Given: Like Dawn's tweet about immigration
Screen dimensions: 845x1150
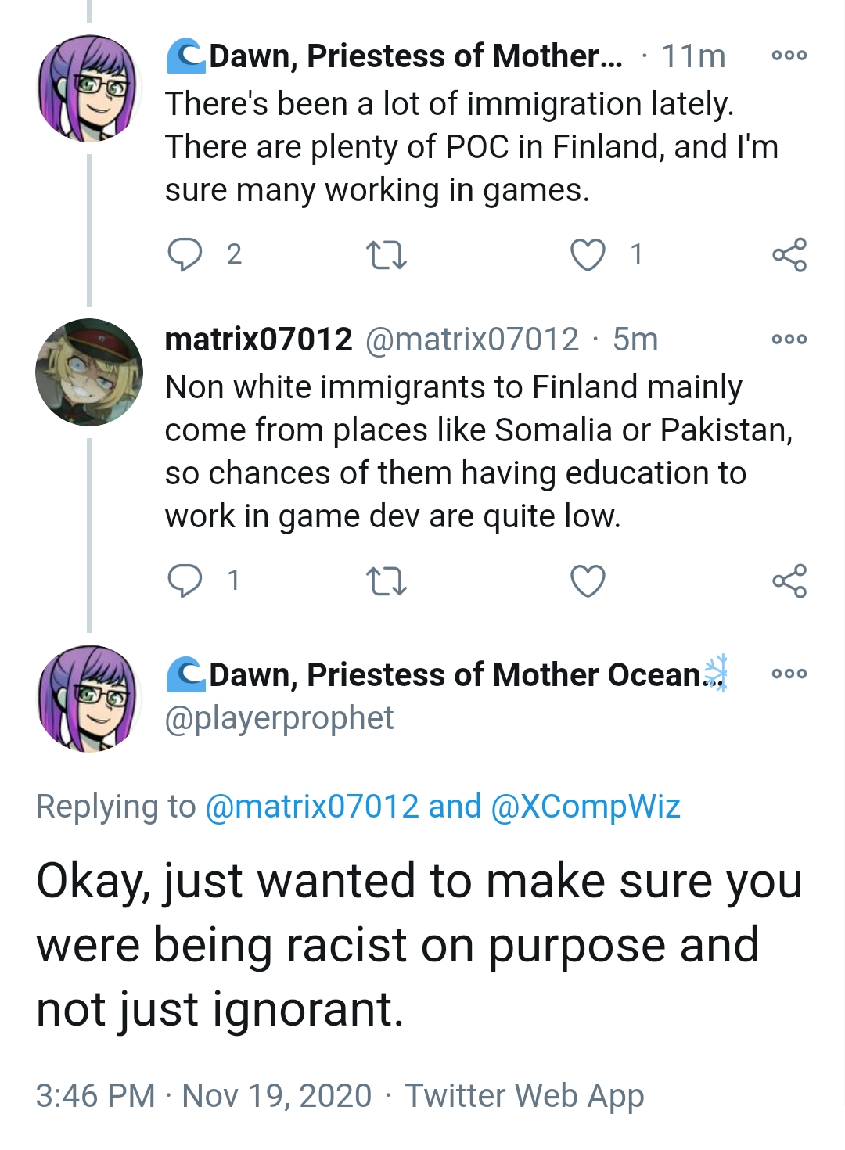Looking at the screenshot, I should click(x=588, y=255).
